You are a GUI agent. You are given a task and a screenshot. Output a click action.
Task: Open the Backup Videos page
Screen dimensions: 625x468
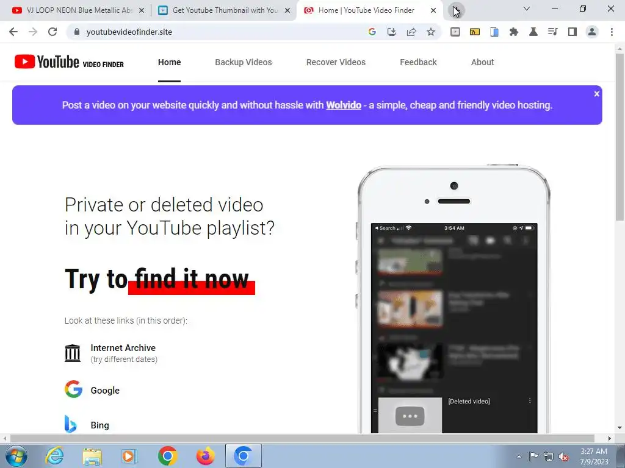click(244, 62)
